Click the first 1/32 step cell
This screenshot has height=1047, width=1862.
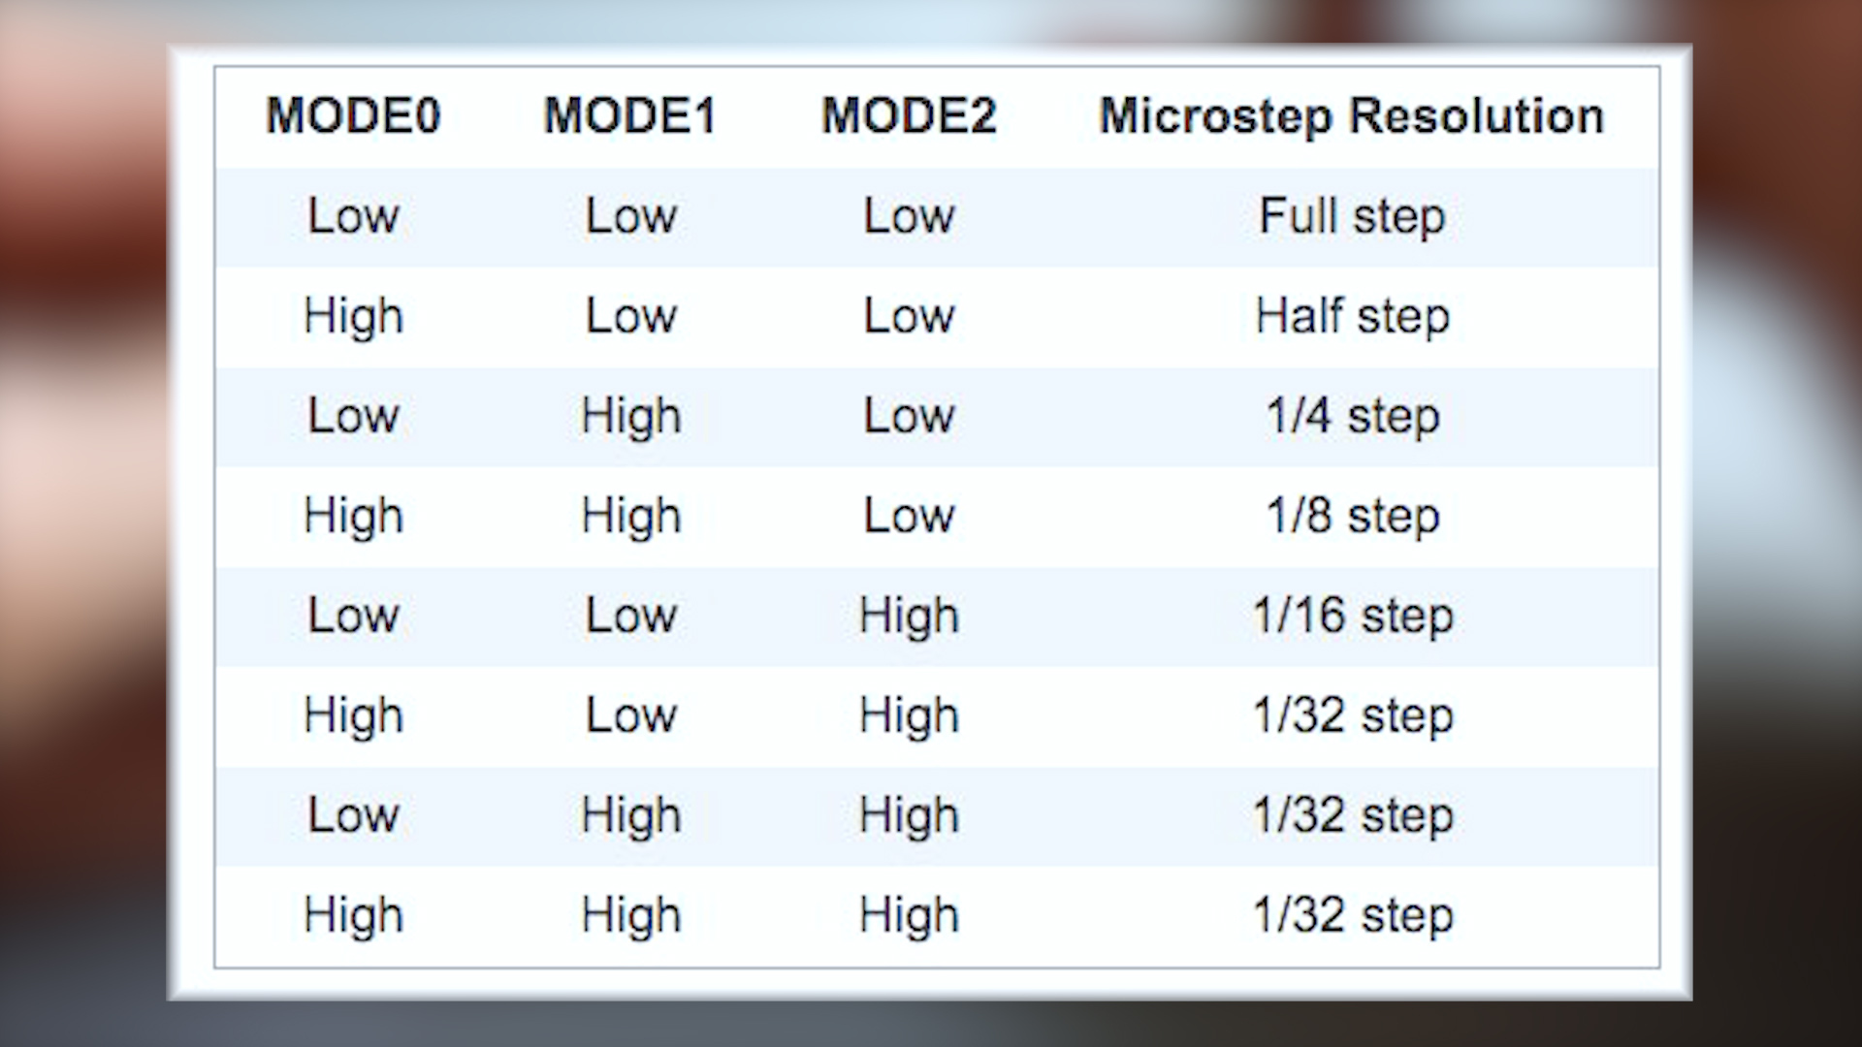1351,715
